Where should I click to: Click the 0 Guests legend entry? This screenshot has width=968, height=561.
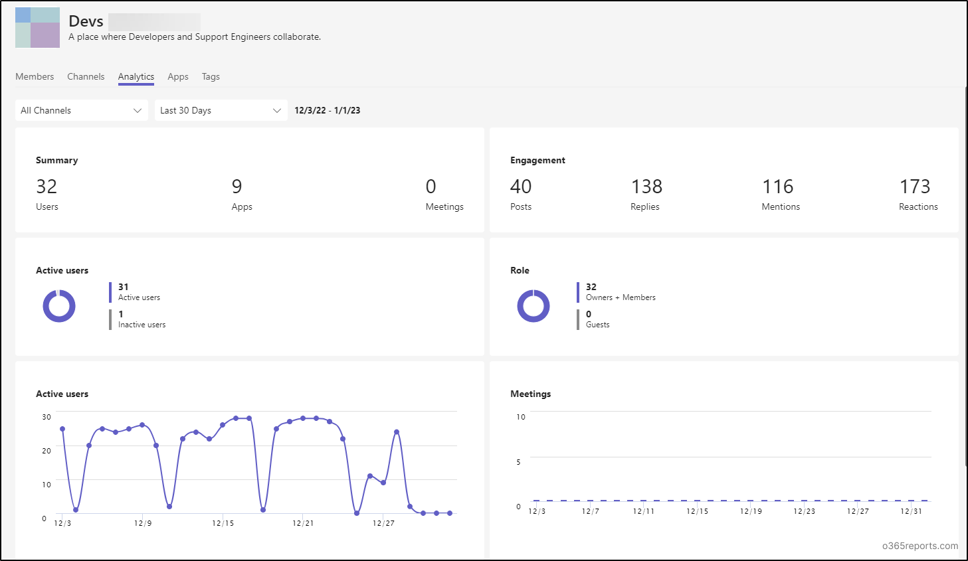(593, 319)
